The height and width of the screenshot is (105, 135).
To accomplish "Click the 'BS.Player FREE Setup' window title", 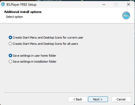I will (21, 5).
